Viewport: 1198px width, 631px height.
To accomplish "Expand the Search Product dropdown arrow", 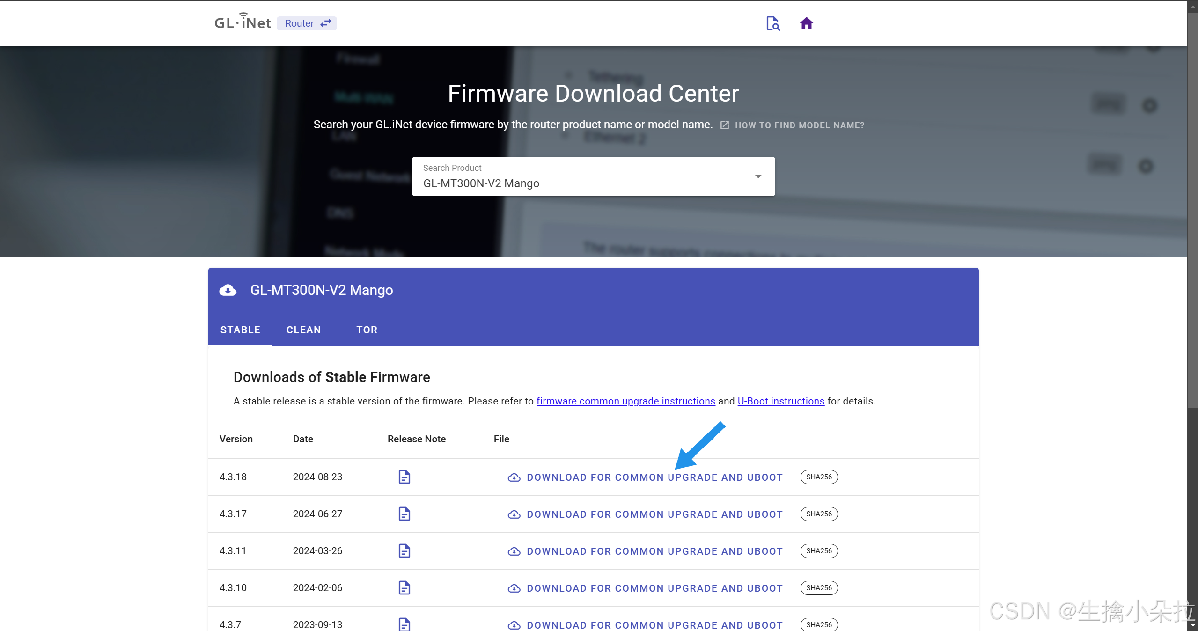I will coord(758,176).
